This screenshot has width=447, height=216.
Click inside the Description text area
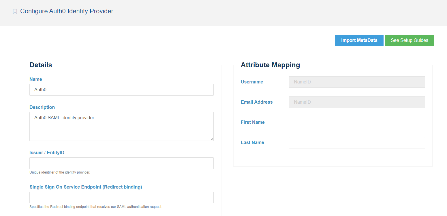point(121,126)
